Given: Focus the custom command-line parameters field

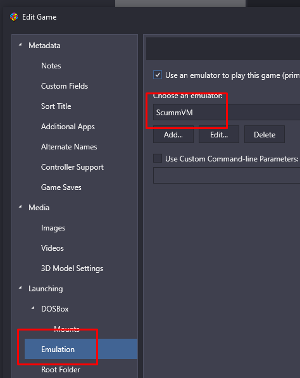Looking at the screenshot, I should (227, 175).
